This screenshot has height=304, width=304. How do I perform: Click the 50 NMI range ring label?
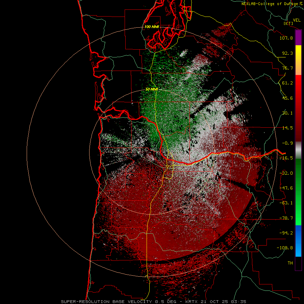[152, 90]
